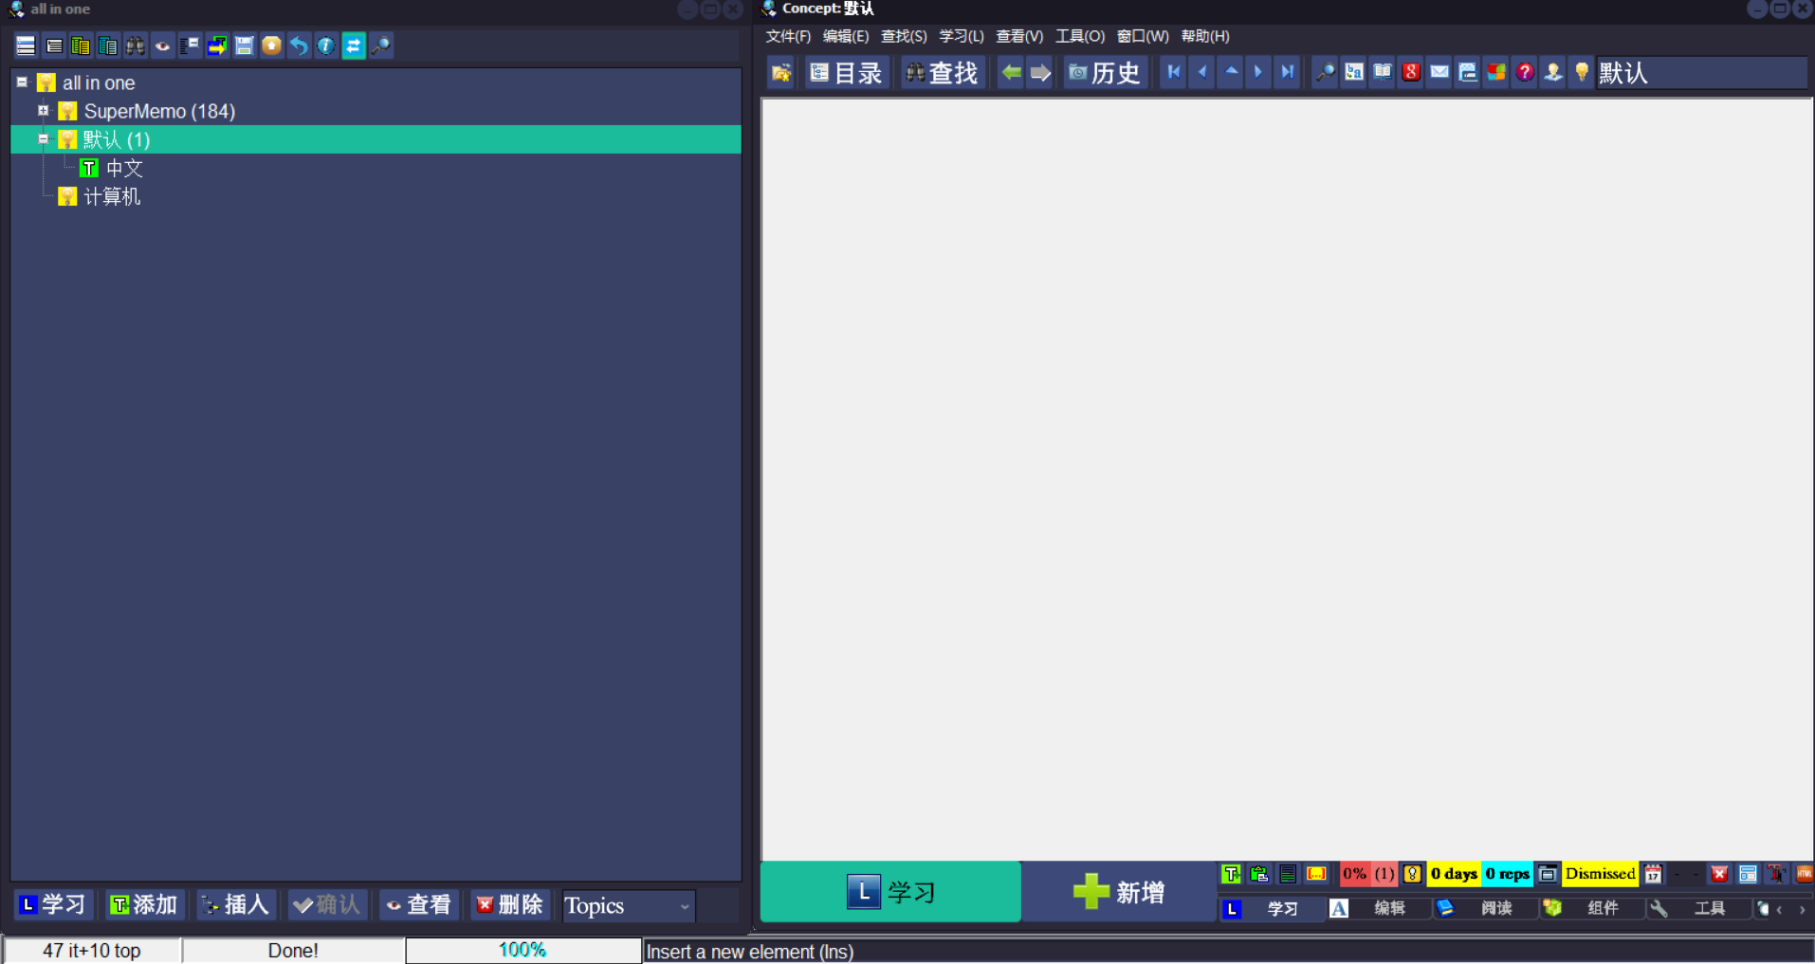The width and height of the screenshot is (1815, 964).
Task: Click the red Google search icon
Action: 1411,72
